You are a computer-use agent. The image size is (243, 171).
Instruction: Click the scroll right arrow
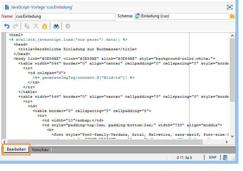(x=227, y=142)
